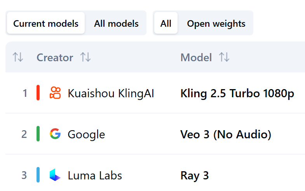Click the sort arrows beside Creator

85,58
